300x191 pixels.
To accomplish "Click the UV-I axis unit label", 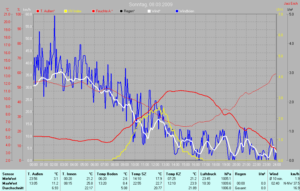I will click(x=279, y=9).
